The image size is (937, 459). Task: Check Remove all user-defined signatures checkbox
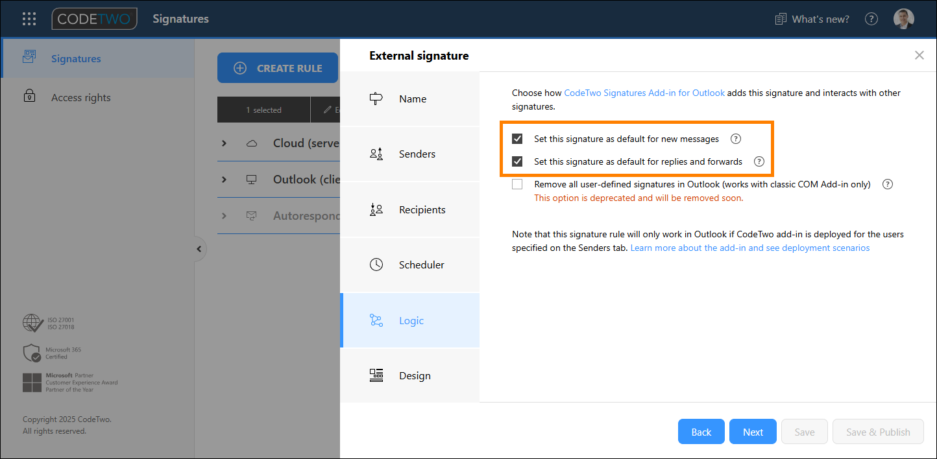[x=517, y=184]
